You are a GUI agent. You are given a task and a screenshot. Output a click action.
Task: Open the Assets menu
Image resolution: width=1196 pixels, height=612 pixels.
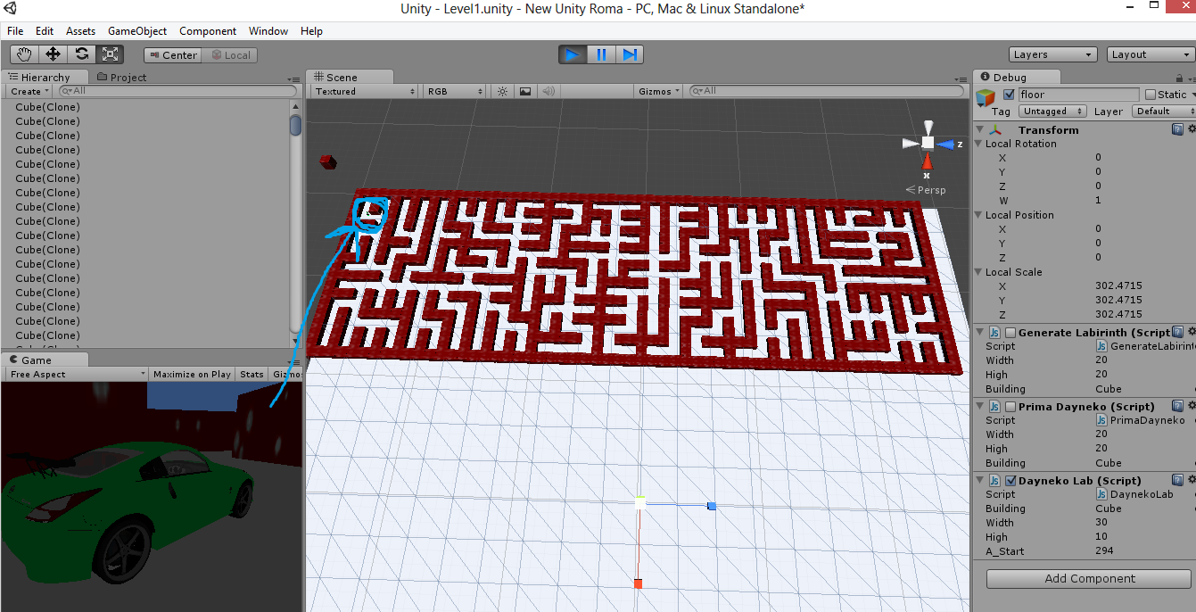coord(80,30)
